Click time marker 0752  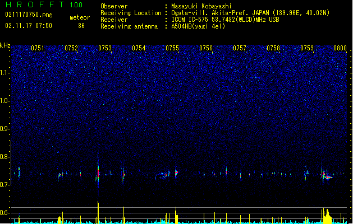point(71,48)
